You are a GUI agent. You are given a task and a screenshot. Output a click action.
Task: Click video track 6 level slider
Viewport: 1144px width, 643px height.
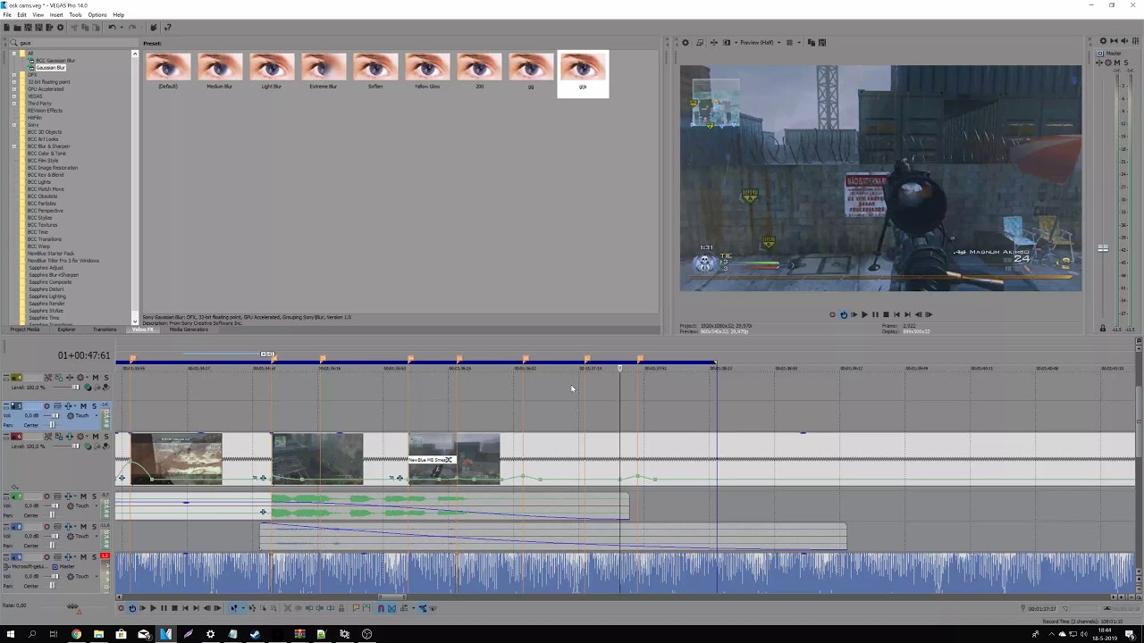pyautogui.click(x=75, y=447)
